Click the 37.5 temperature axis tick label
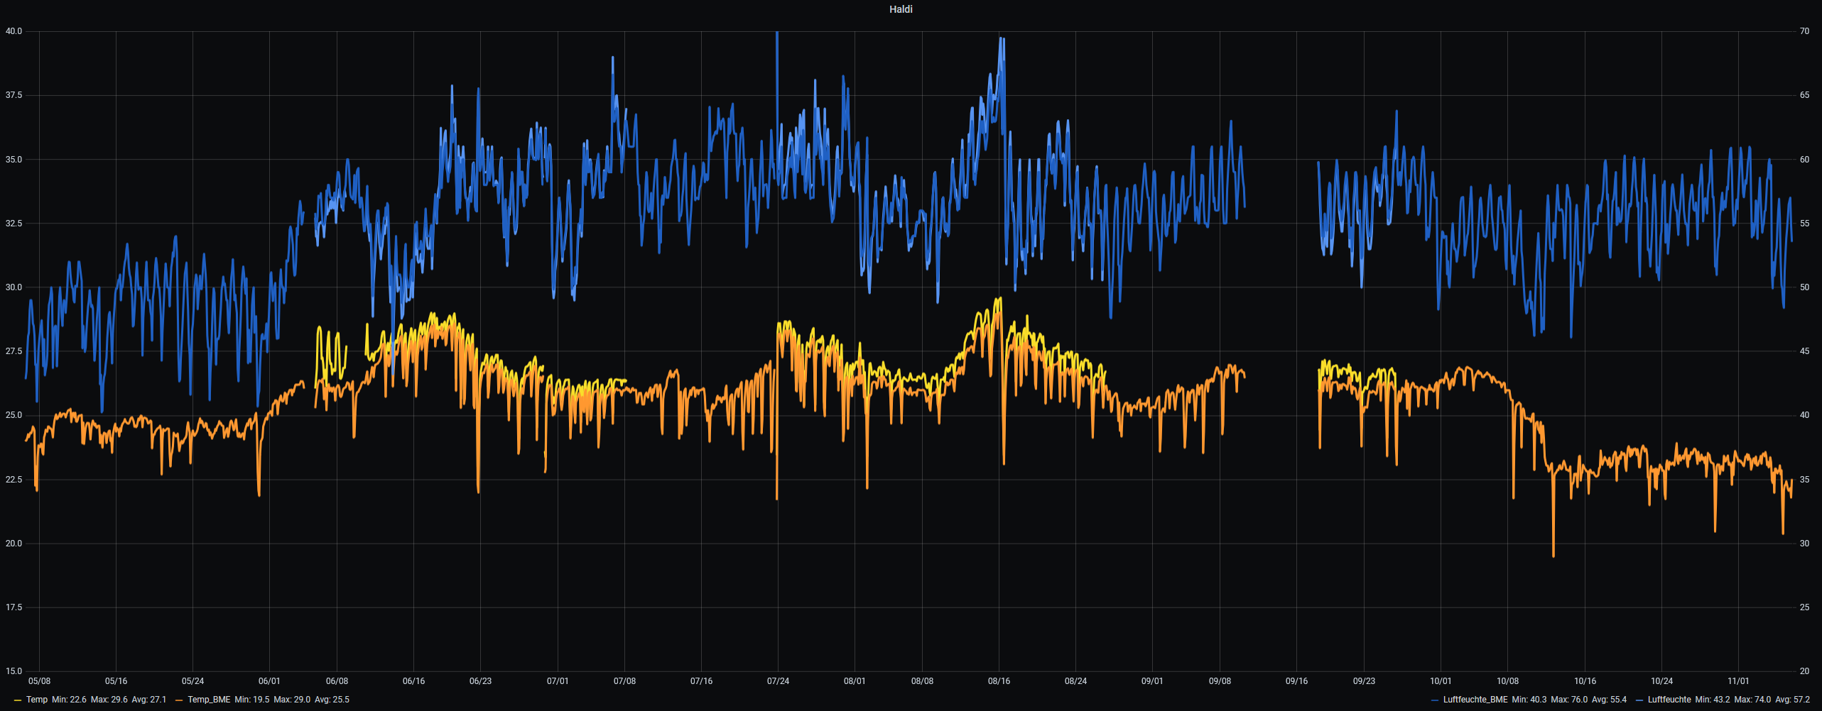The height and width of the screenshot is (711, 1822). [x=13, y=95]
